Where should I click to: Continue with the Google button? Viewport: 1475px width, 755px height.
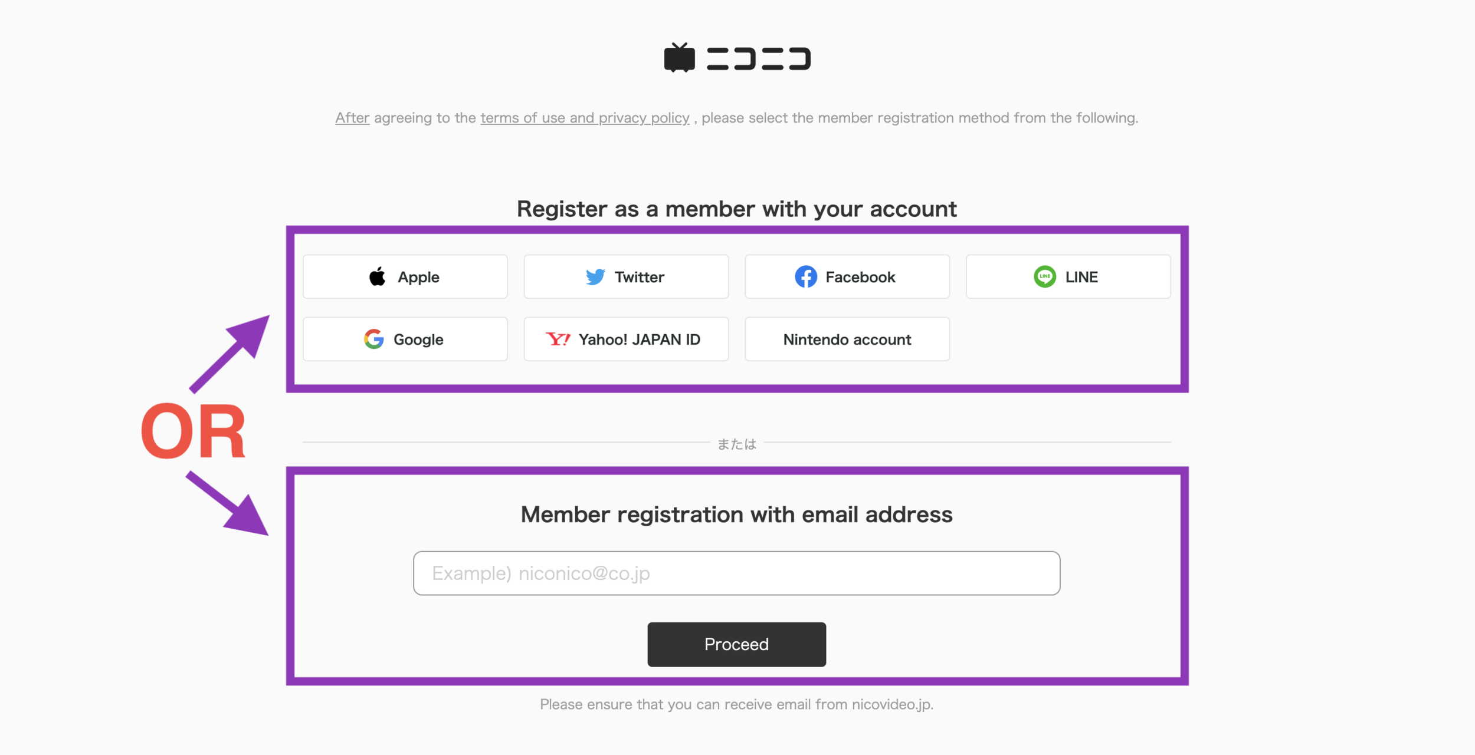pos(405,339)
